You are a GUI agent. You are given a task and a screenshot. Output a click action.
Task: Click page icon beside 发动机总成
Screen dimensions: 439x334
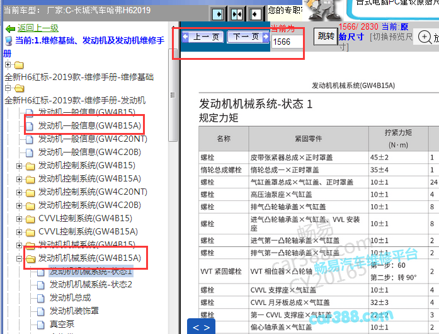click(41, 299)
